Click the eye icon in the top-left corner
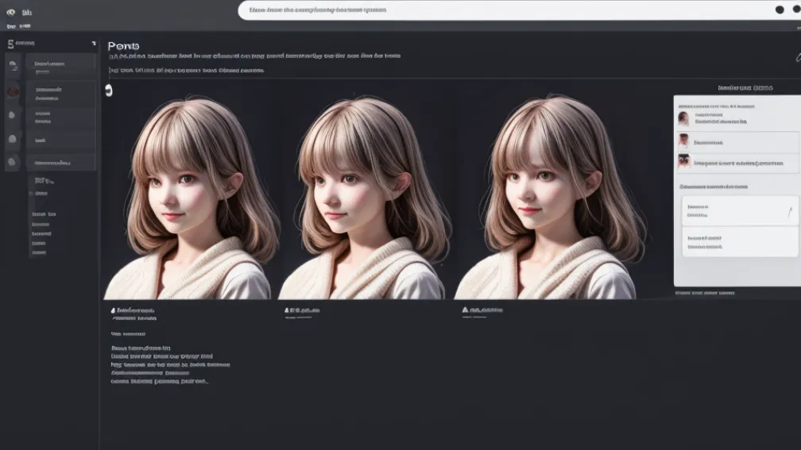Viewport: 801px width, 450px height. [x=10, y=13]
